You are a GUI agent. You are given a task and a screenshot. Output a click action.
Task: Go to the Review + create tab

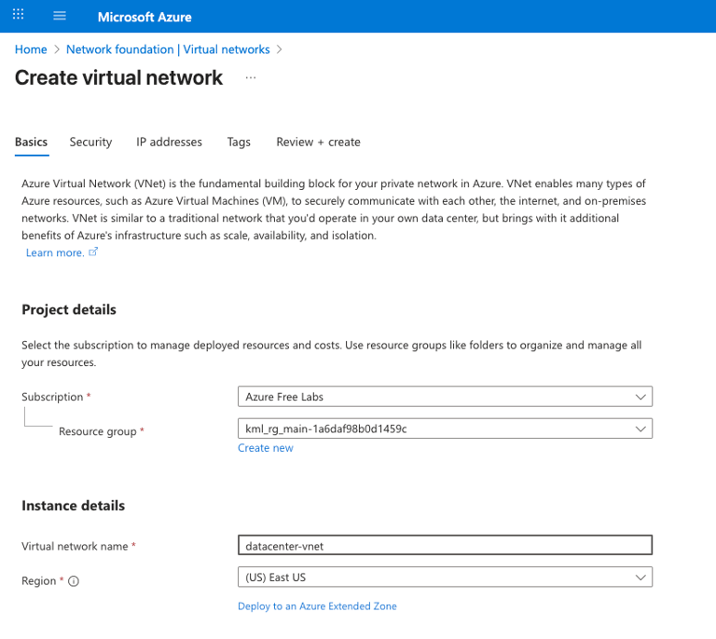click(x=318, y=142)
